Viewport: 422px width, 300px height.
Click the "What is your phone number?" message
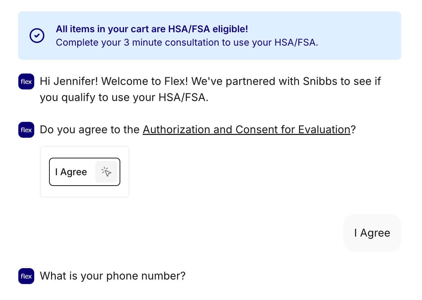[113, 276]
